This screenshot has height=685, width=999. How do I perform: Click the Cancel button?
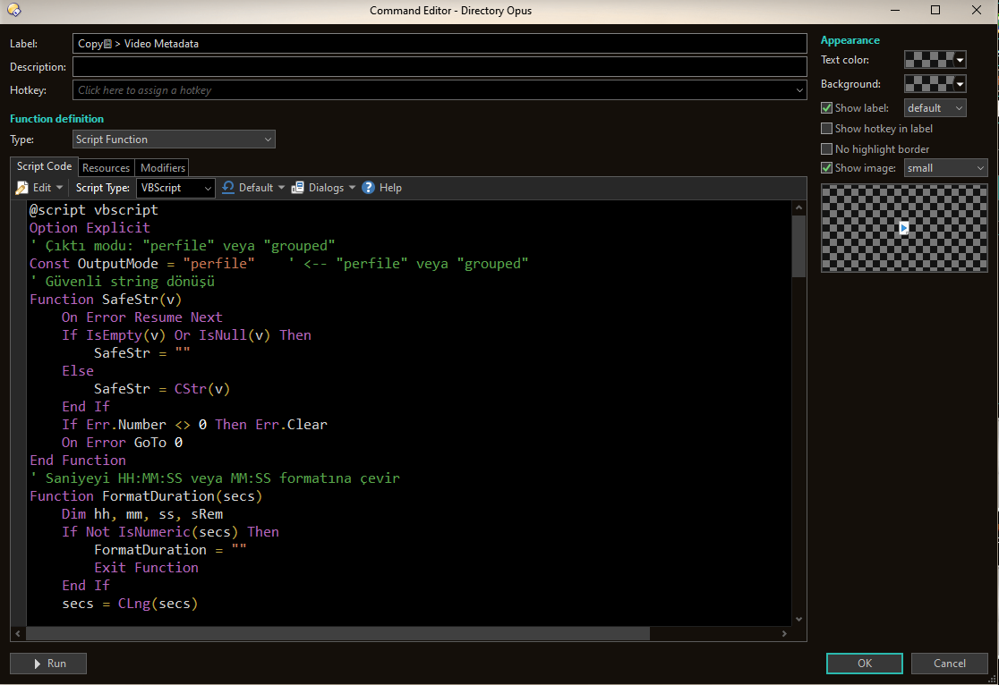coord(949,664)
